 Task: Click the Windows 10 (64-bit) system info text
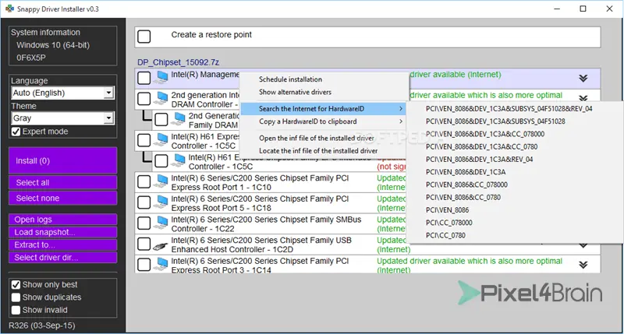[x=53, y=45]
